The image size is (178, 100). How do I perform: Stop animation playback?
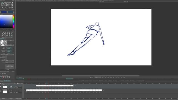108,77
